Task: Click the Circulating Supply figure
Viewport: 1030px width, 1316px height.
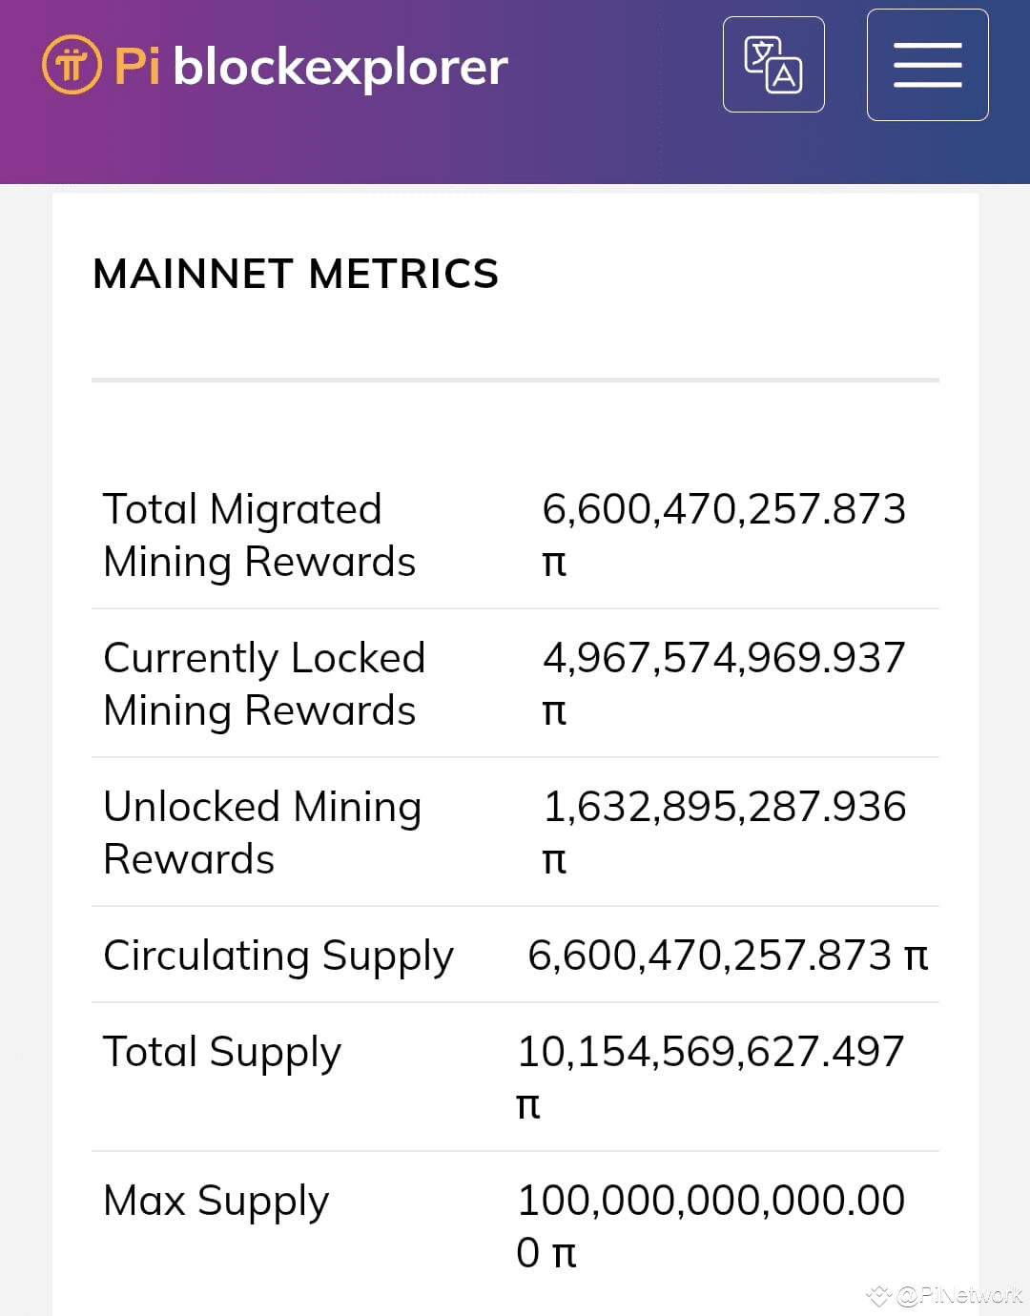Action: pyautogui.click(x=730, y=955)
